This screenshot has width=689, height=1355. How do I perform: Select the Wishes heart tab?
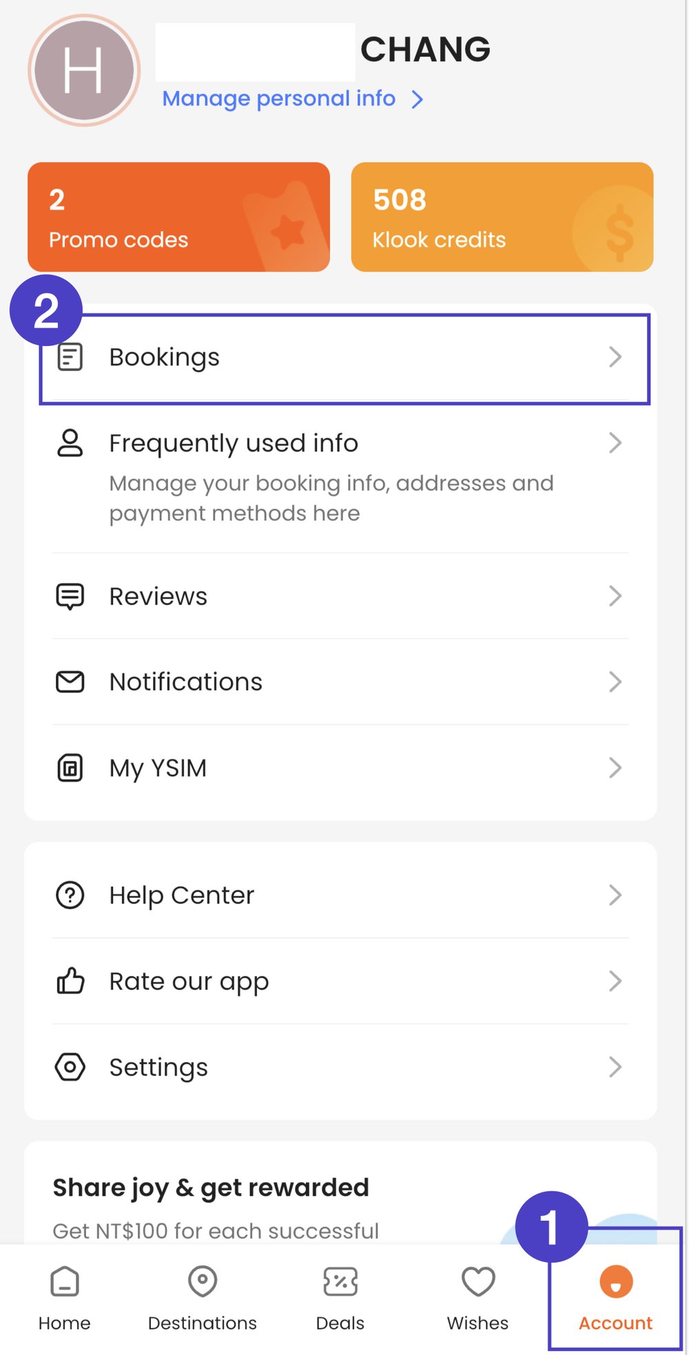coord(478,1298)
